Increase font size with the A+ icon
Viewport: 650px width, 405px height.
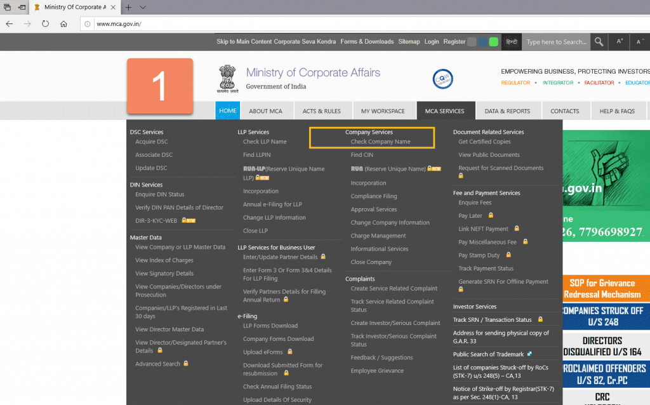620,42
